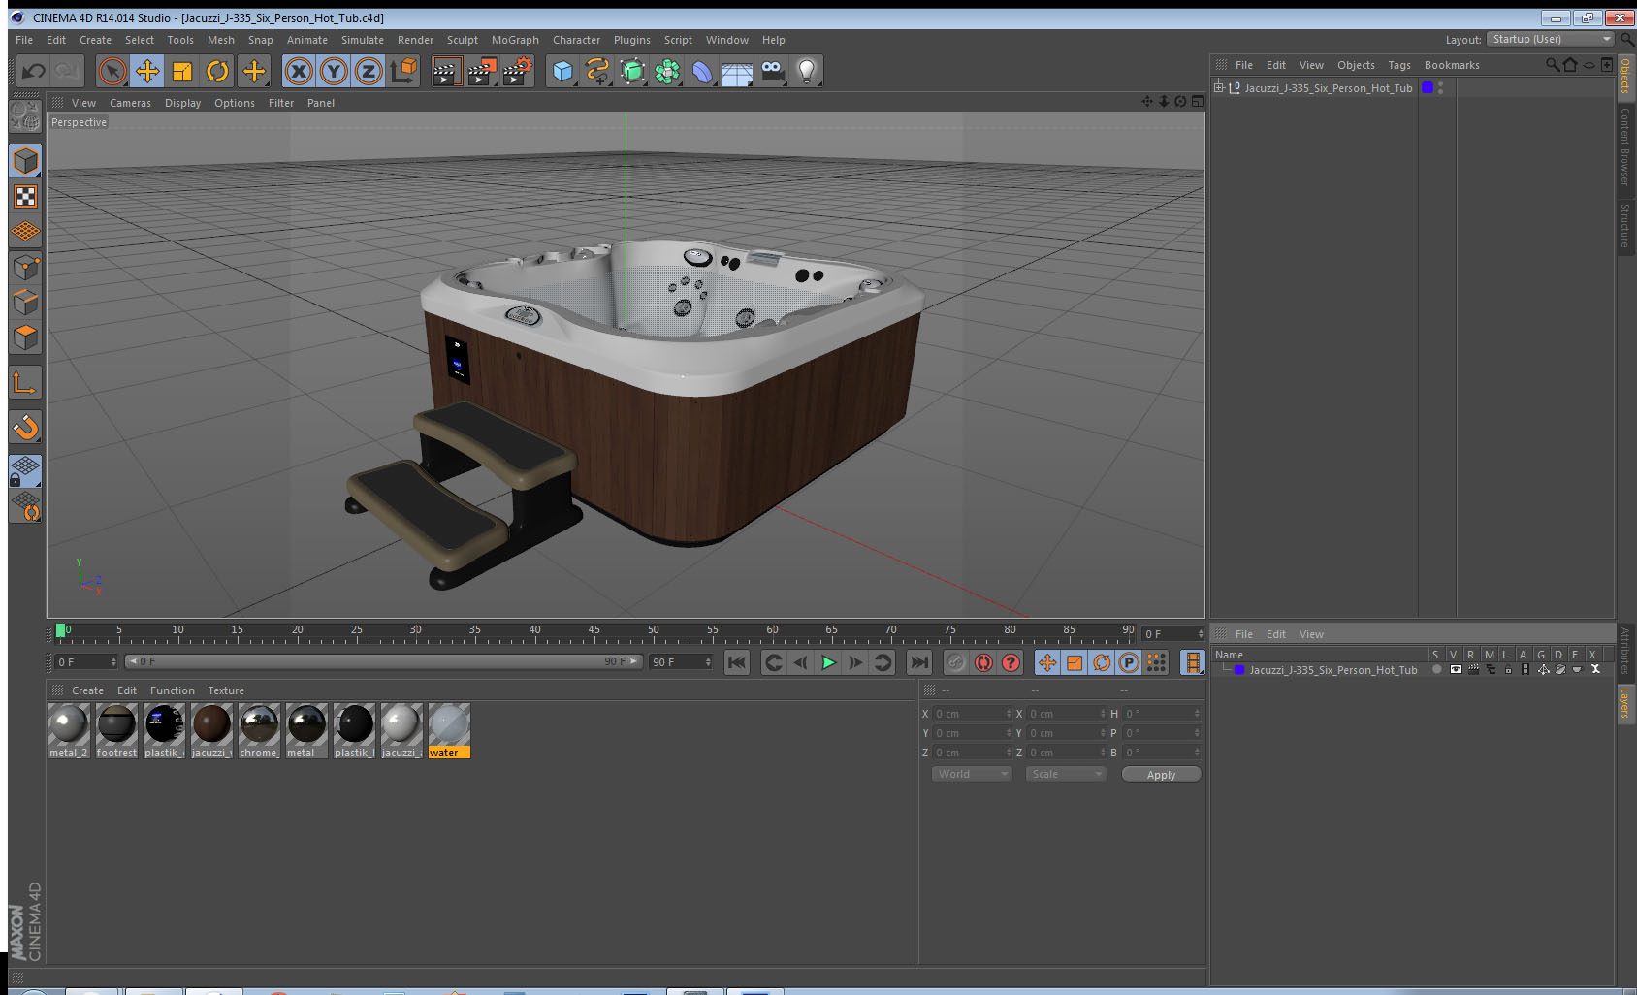Switch to Model mode in left sidebar
The image size is (1637, 995).
[x=25, y=161]
